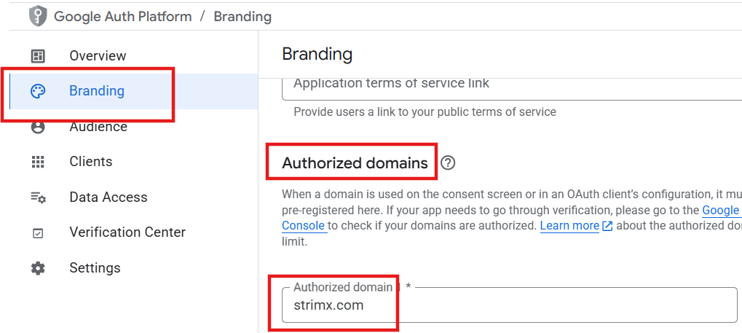Open help tooltip beside Authorized domains

pos(449,163)
